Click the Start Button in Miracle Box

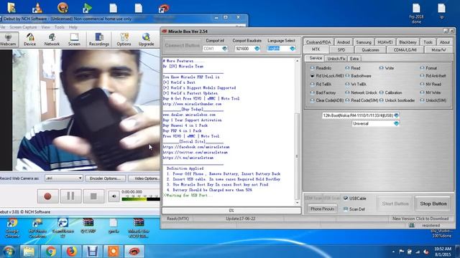pyautogui.click(x=395, y=204)
